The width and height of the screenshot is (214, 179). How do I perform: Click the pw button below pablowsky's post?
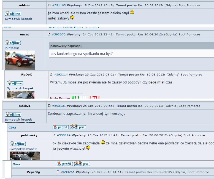pos(82,164)
